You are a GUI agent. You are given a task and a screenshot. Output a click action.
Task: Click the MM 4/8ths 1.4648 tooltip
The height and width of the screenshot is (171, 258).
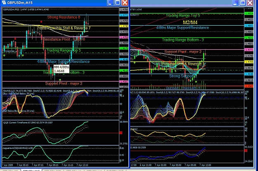62,69
